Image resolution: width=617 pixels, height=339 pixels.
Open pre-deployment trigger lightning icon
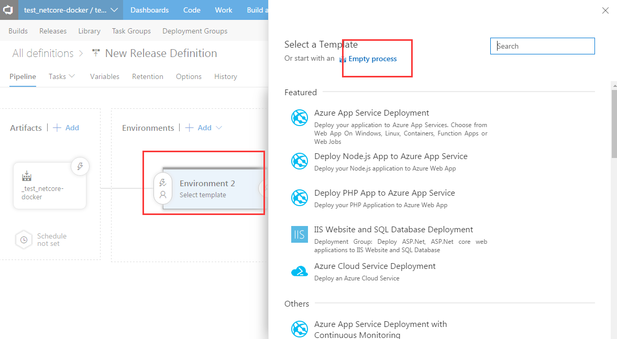point(163,183)
